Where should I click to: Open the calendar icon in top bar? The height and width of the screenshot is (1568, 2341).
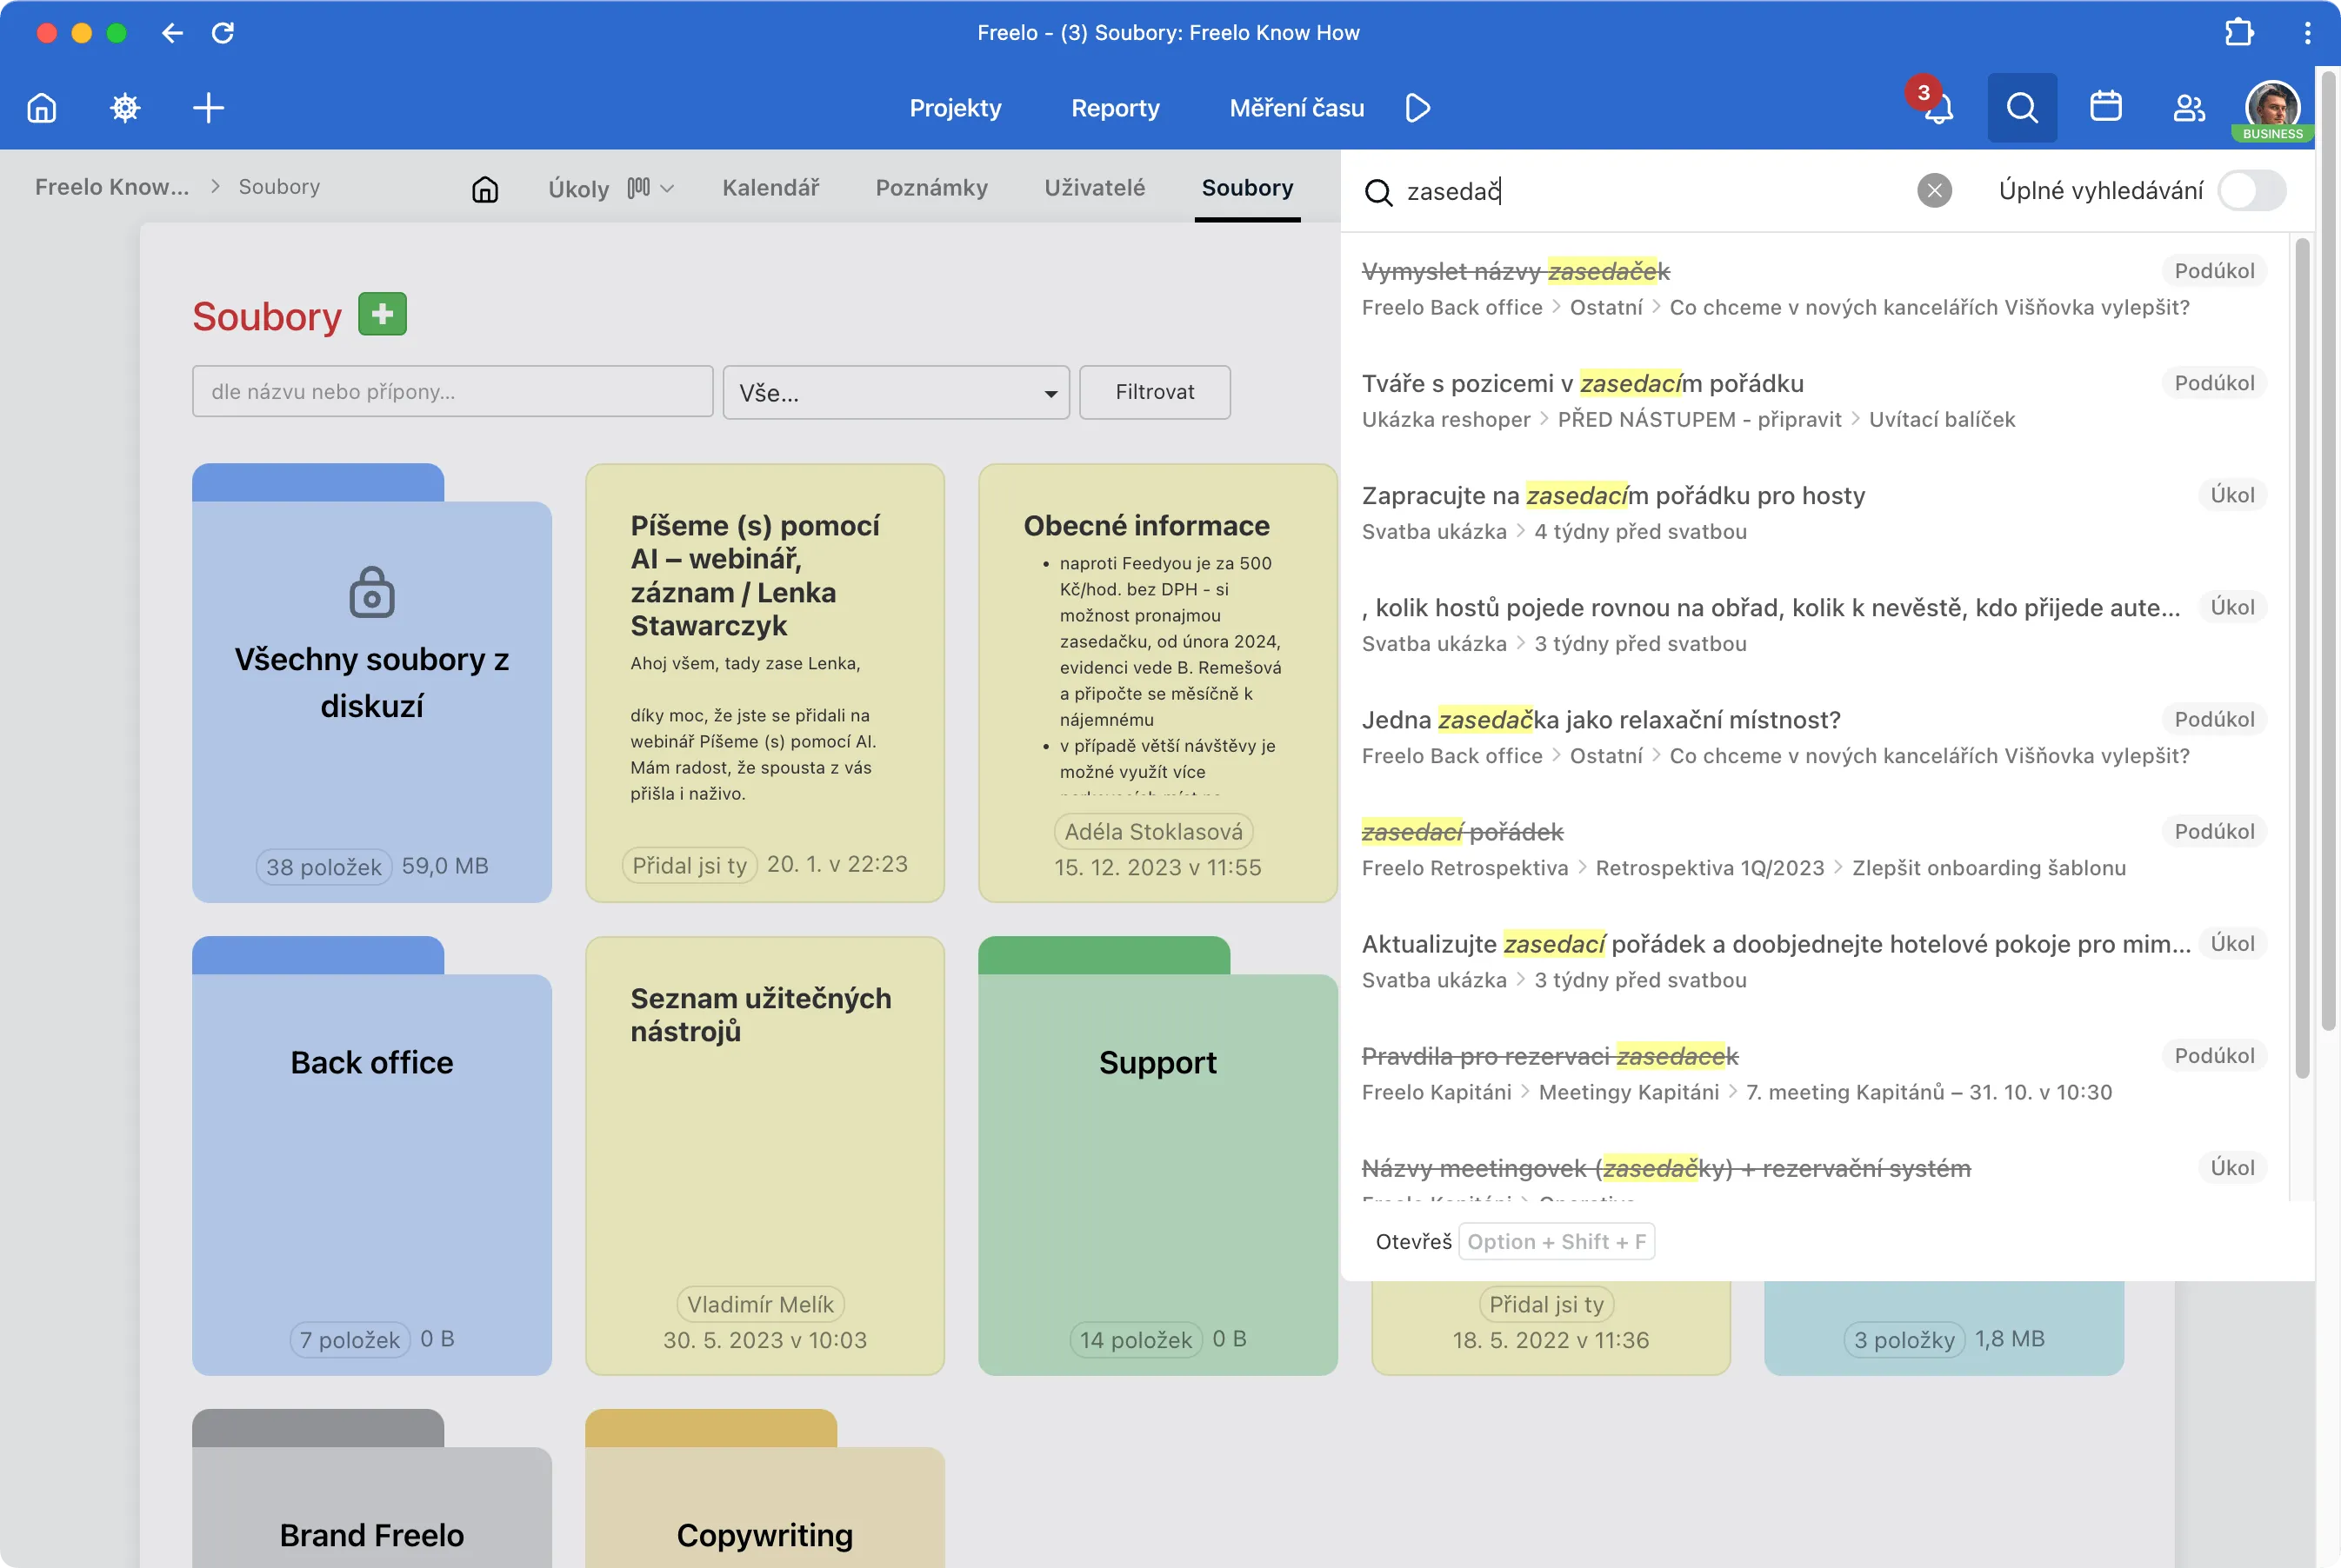pos(2106,106)
